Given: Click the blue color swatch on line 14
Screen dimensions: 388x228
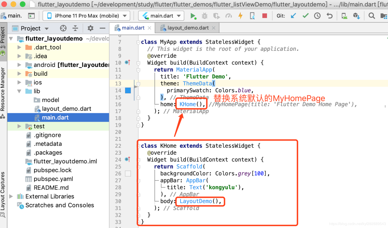Looking at the screenshot, I should (128, 90).
